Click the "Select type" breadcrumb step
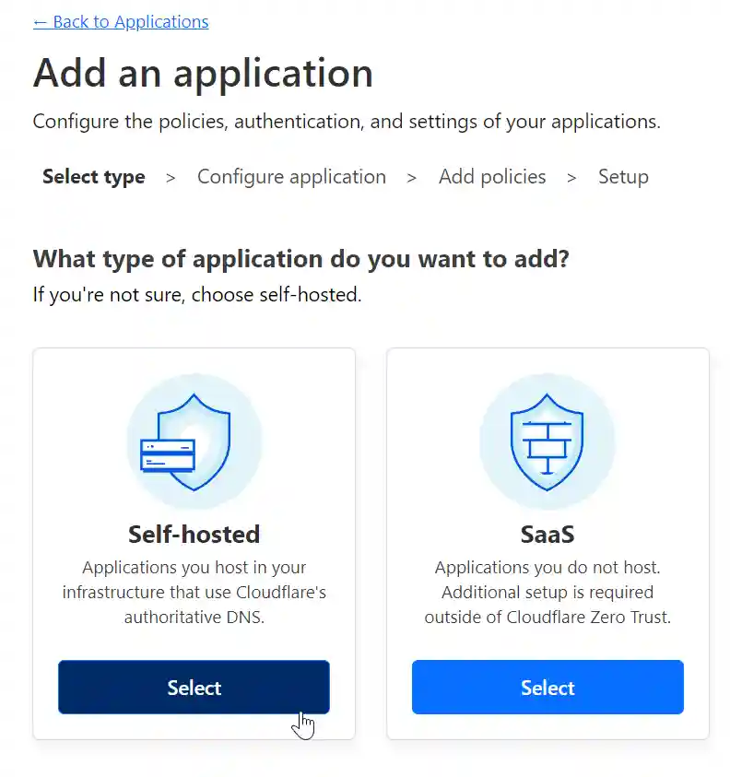Screen dimensions: 730x777 [x=93, y=176]
